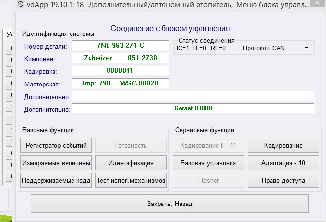This screenshot has height=222, width=326.
Task: Click Базовые функции group label
Action: point(48,130)
